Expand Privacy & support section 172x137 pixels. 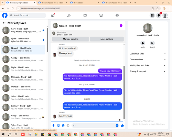(148, 71)
